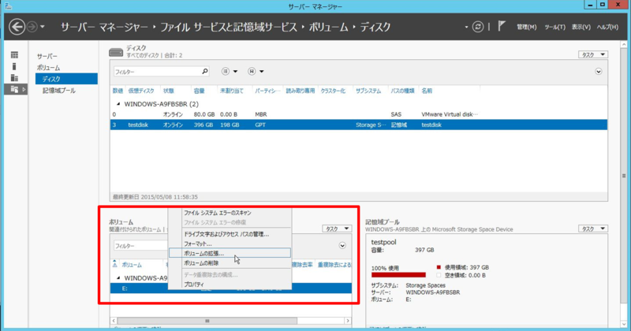Click volume panel scroll right arrow
631x331 pixels.
click(x=348, y=321)
